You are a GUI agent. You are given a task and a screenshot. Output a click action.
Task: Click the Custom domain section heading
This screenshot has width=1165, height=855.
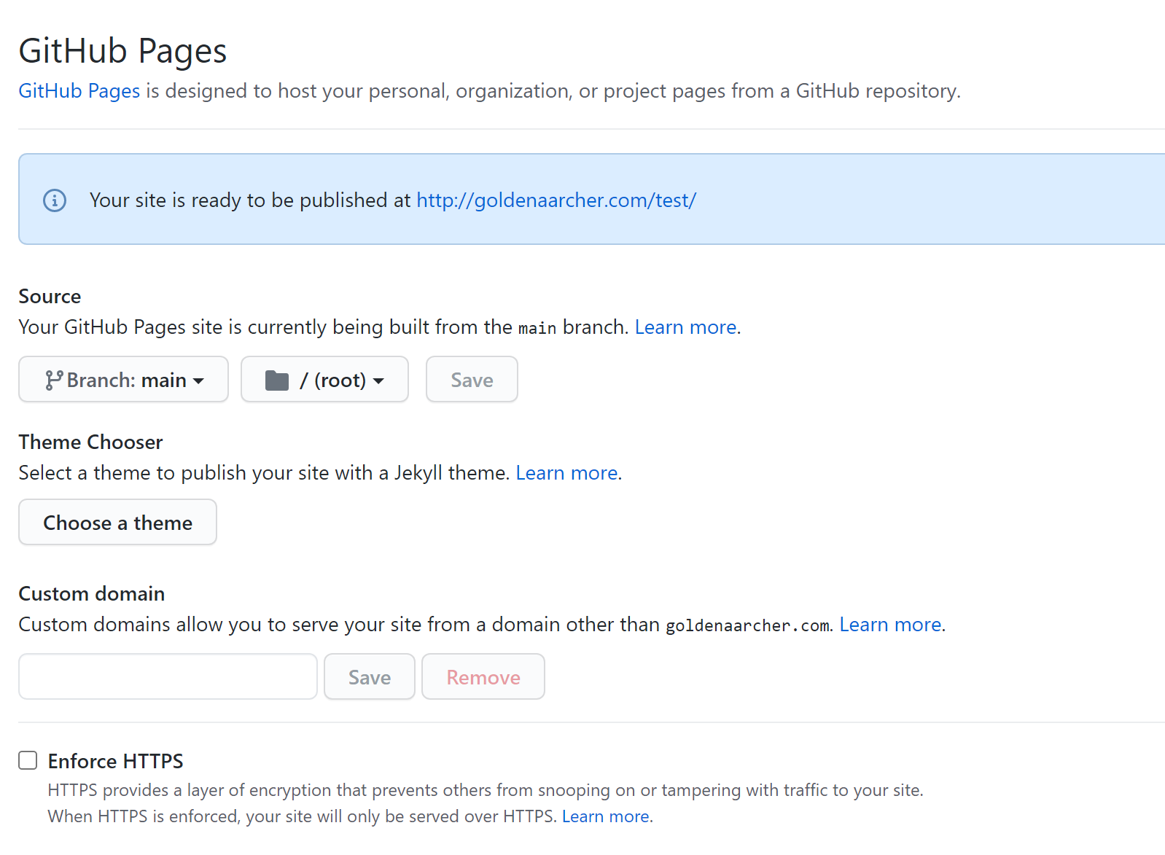92,594
